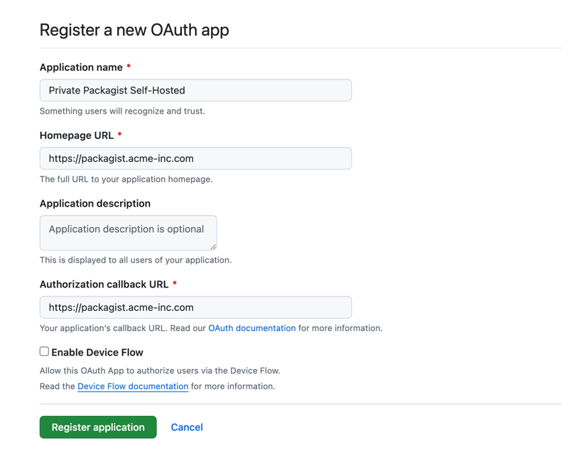The height and width of the screenshot is (455, 574).
Task: Open the OAuth documentation link
Action: (250, 328)
